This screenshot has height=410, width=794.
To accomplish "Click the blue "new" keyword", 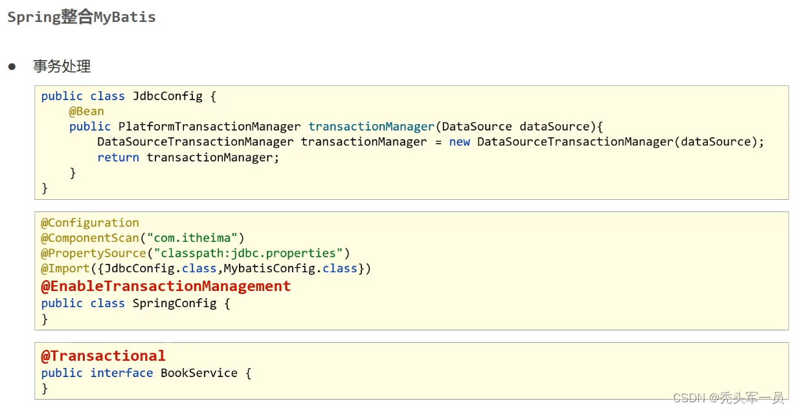I will click(459, 142).
